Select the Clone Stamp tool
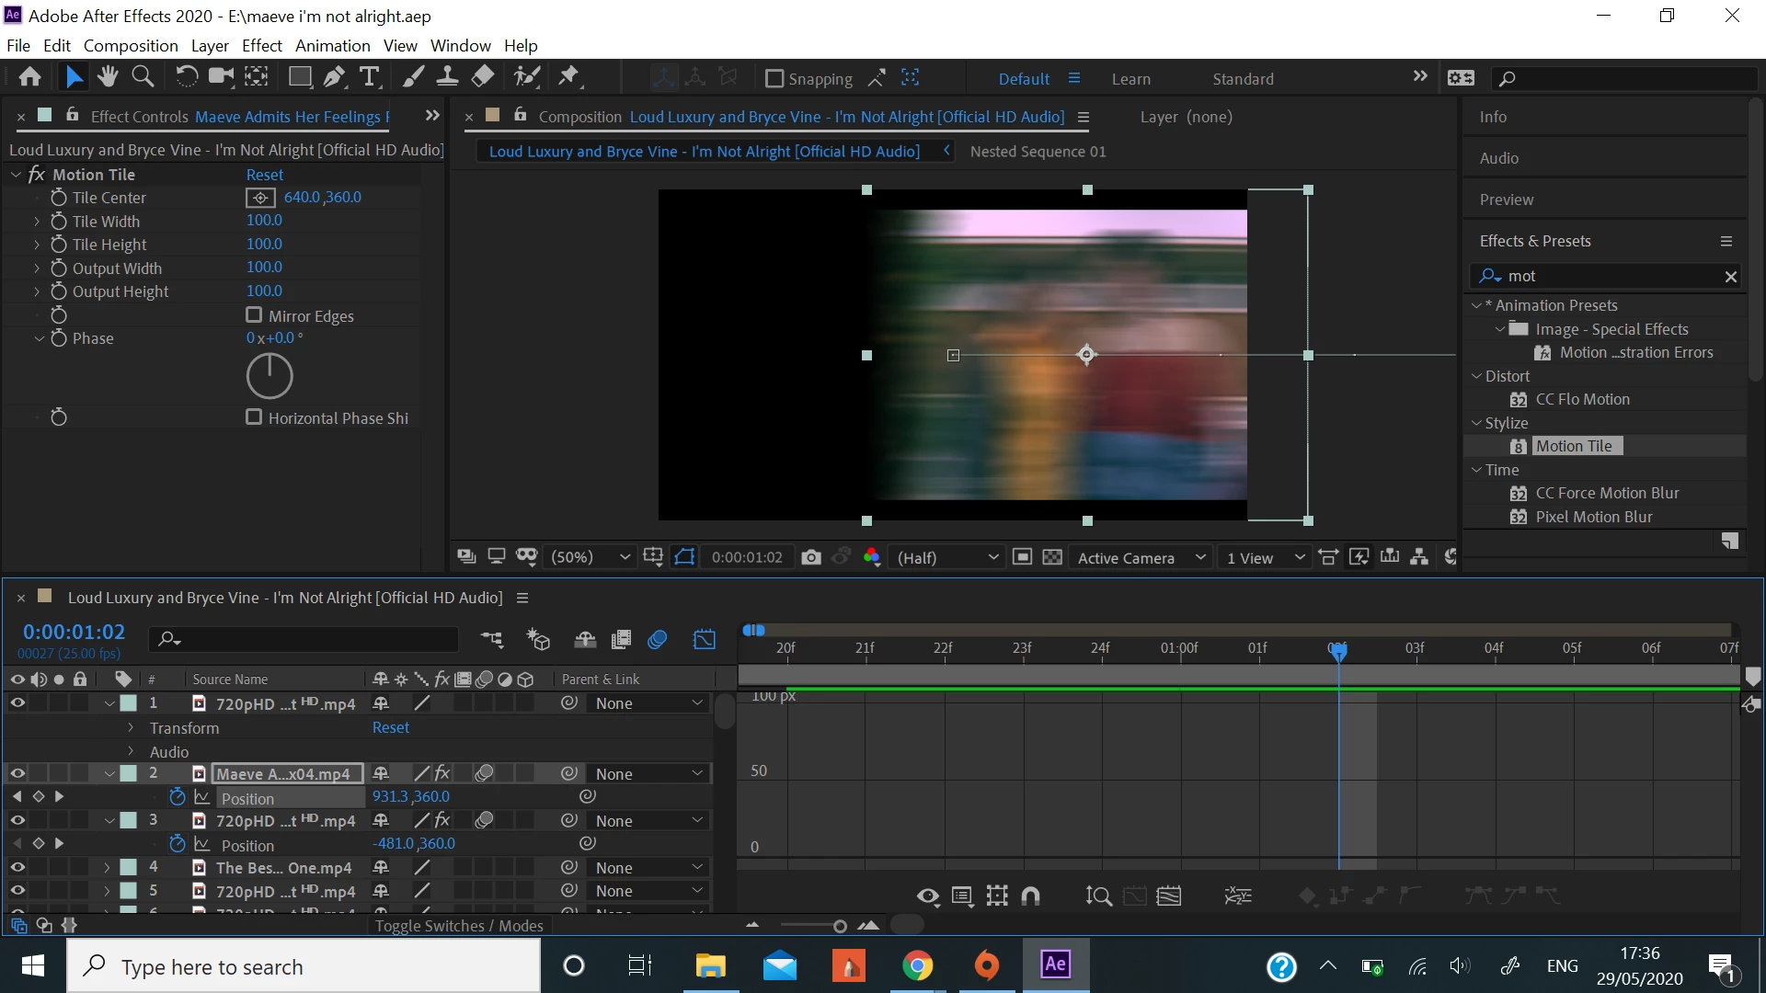This screenshot has width=1766, height=993. pyautogui.click(x=448, y=77)
